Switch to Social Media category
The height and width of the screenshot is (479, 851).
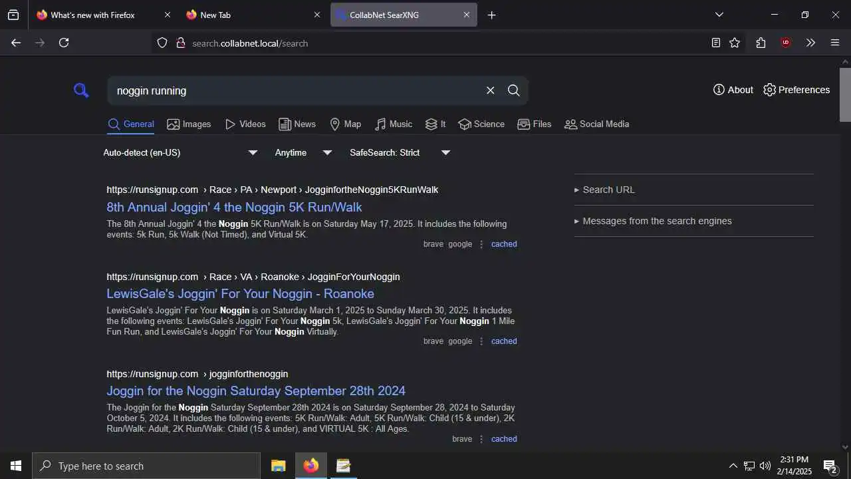(596, 124)
